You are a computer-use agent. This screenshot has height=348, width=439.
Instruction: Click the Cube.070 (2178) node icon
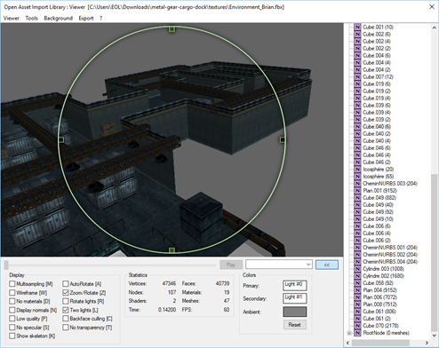click(357, 326)
